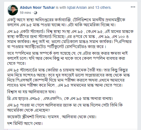
Task: Click the line starting 'বা পাওয়ার অ্যাক্টিভেটেড'
Action: pos(57,47)
